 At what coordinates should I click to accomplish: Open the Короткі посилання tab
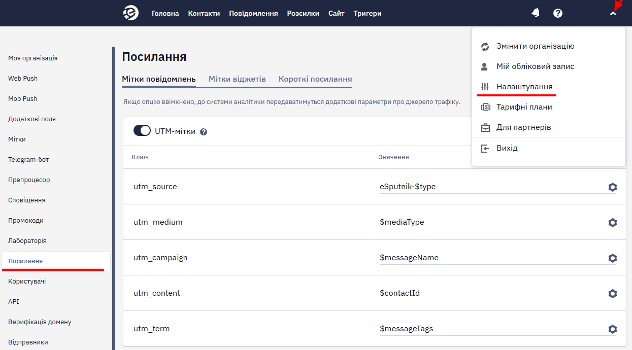[x=315, y=79]
